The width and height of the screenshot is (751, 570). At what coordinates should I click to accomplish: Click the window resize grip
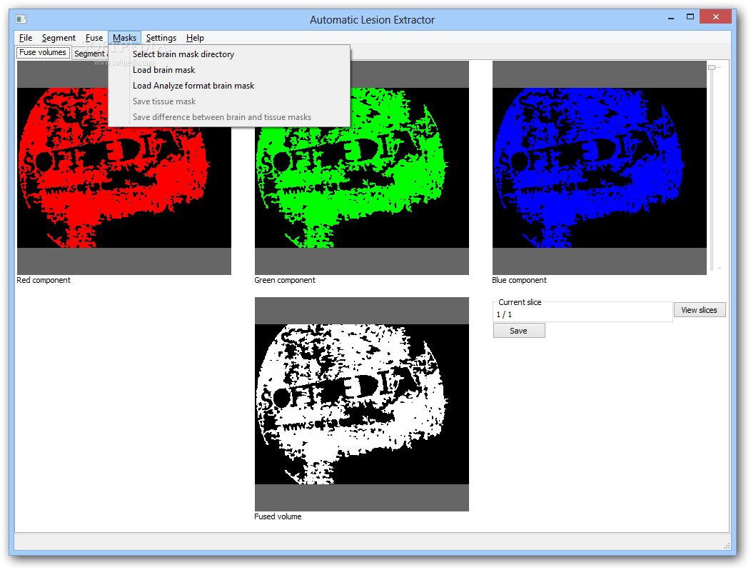click(727, 546)
